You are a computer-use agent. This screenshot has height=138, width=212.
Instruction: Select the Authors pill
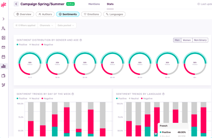(x=45, y=14)
